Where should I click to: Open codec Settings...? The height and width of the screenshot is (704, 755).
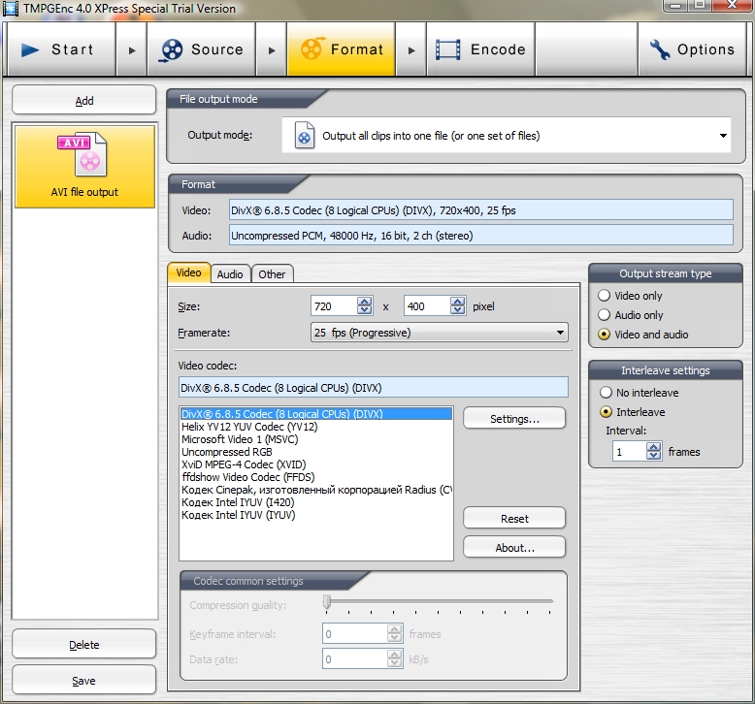pyautogui.click(x=514, y=418)
